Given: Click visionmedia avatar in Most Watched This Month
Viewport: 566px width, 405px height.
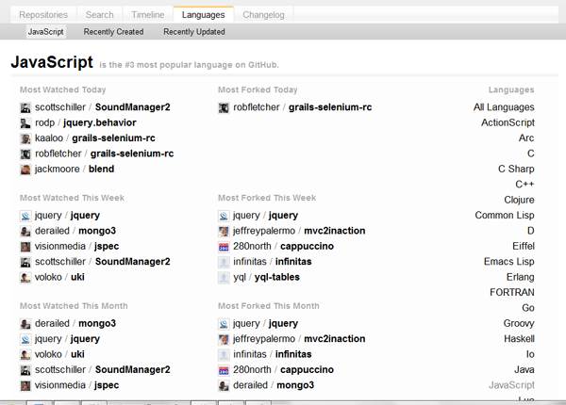Looking at the screenshot, I should (x=25, y=385).
